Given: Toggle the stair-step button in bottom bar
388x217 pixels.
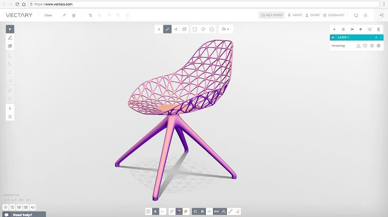Looking at the screenshot, I should point(230,211).
